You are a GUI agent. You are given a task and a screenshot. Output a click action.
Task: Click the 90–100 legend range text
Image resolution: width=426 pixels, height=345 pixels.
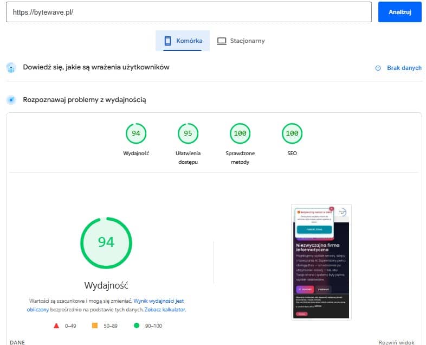pyautogui.click(x=153, y=325)
